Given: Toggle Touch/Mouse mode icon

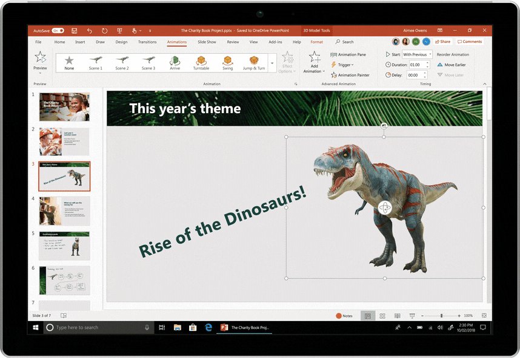Looking at the screenshot, I should (x=135, y=30).
